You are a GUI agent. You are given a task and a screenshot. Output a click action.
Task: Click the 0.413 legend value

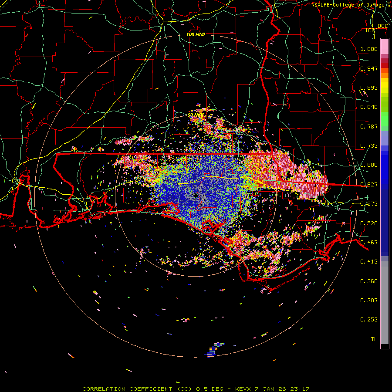(x=369, y=262)
